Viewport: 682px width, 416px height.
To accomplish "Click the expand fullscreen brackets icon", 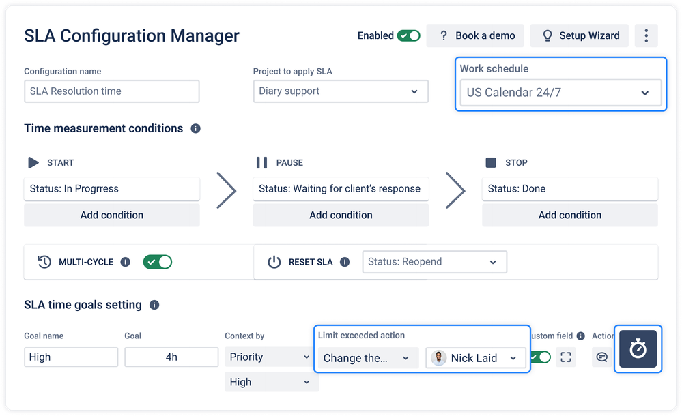I will click(x=566, y=357).
